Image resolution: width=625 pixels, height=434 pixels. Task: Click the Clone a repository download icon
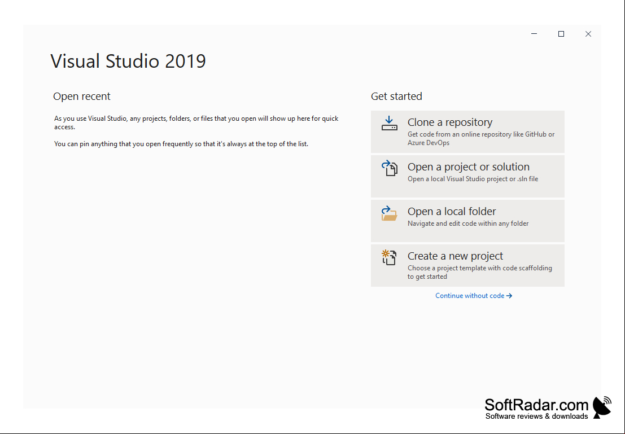[390, 123]
